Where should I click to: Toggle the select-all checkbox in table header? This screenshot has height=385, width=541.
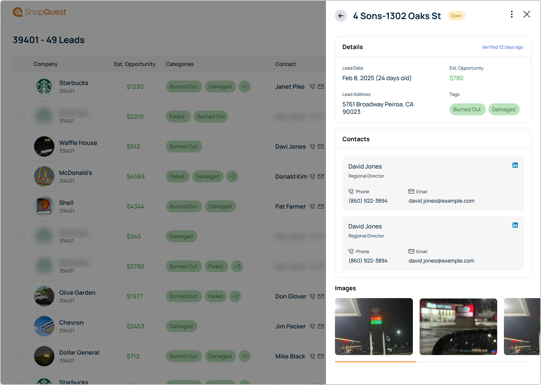22,64
